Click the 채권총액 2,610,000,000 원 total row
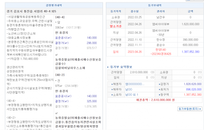 [x=155, y=100]
